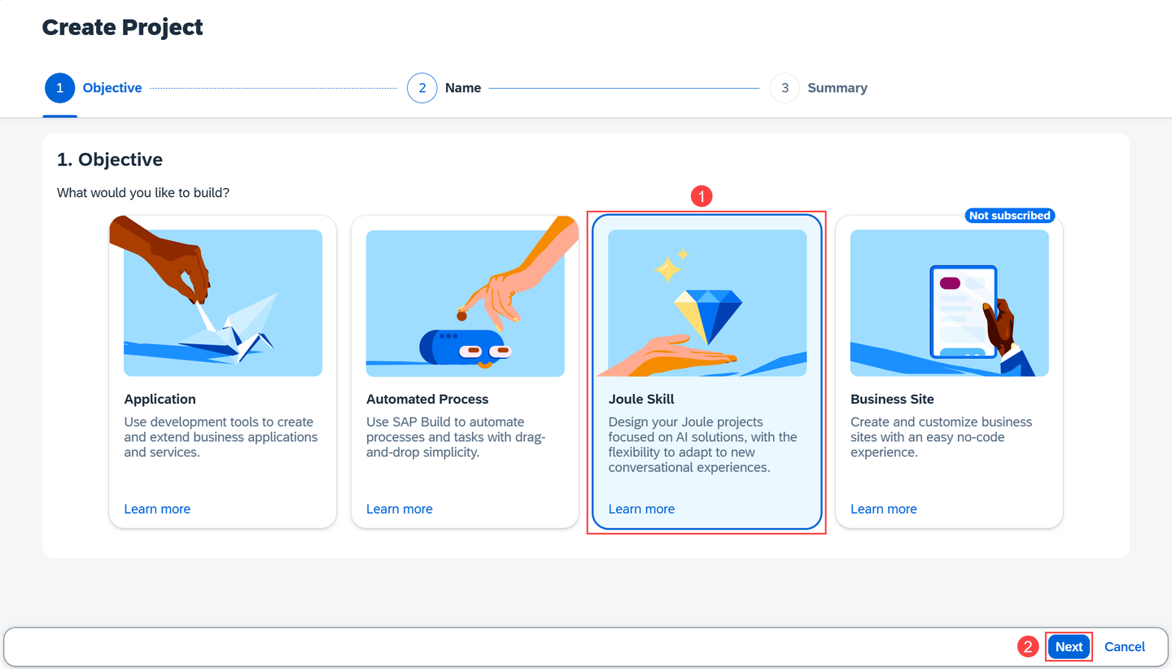Image resolution: width=1172 pixels, height=669 pixels.
Task: Click the Business Site description text
Action: pos(942,437)
